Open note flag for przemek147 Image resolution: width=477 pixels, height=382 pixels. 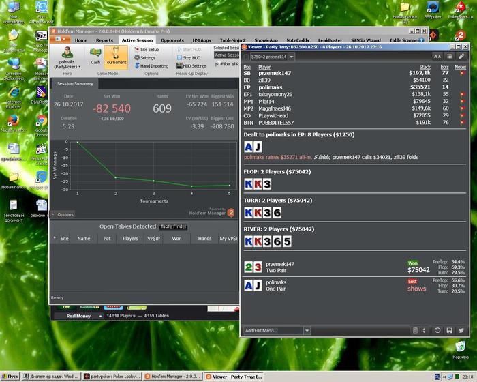point(463,73)
